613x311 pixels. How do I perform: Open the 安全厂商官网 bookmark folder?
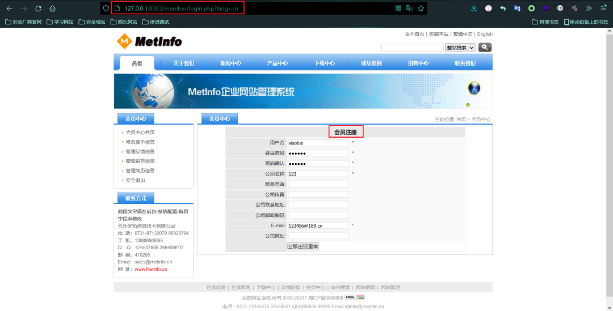pos(23,22)
